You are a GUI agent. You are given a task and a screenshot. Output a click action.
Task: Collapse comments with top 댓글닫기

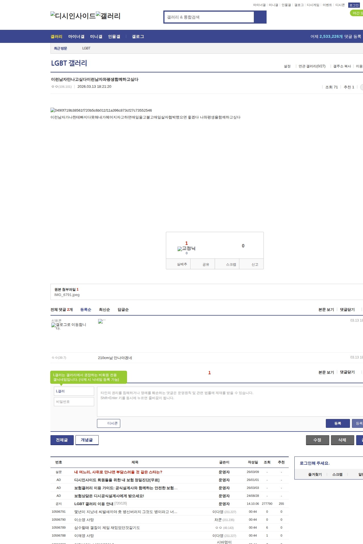click(347, 310)
